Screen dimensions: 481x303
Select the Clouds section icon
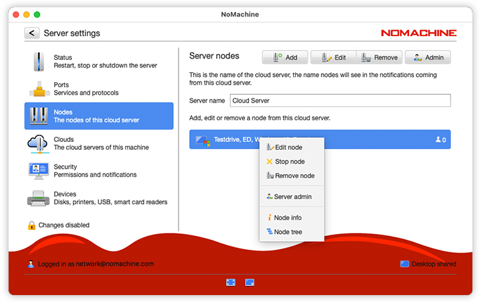(38, 143)
